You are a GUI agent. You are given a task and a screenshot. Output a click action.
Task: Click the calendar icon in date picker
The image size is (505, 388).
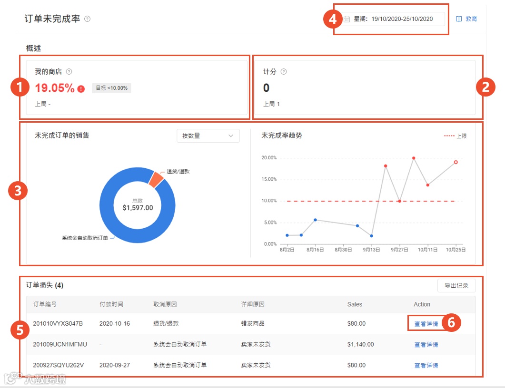[x=347, y=19]
